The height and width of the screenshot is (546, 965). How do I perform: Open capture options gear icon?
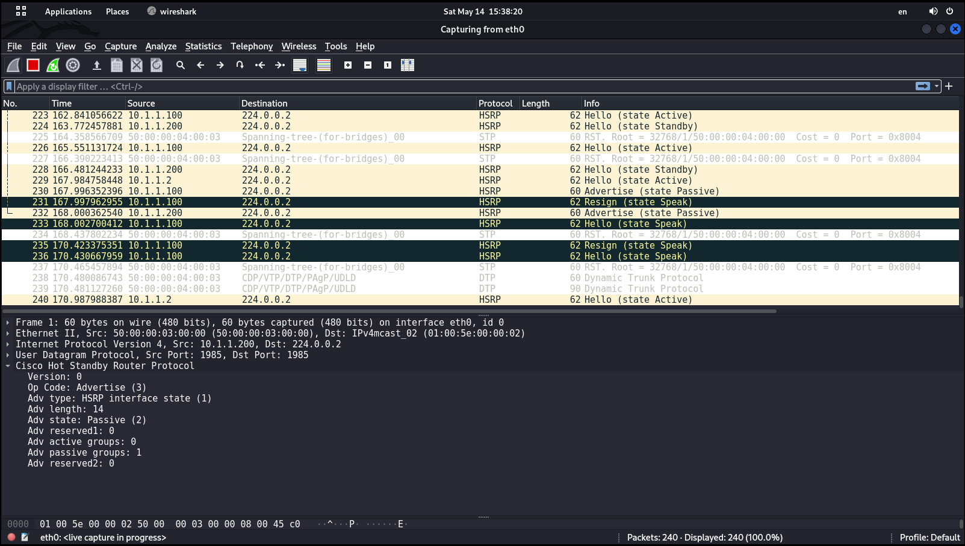(x=73, y=65)
